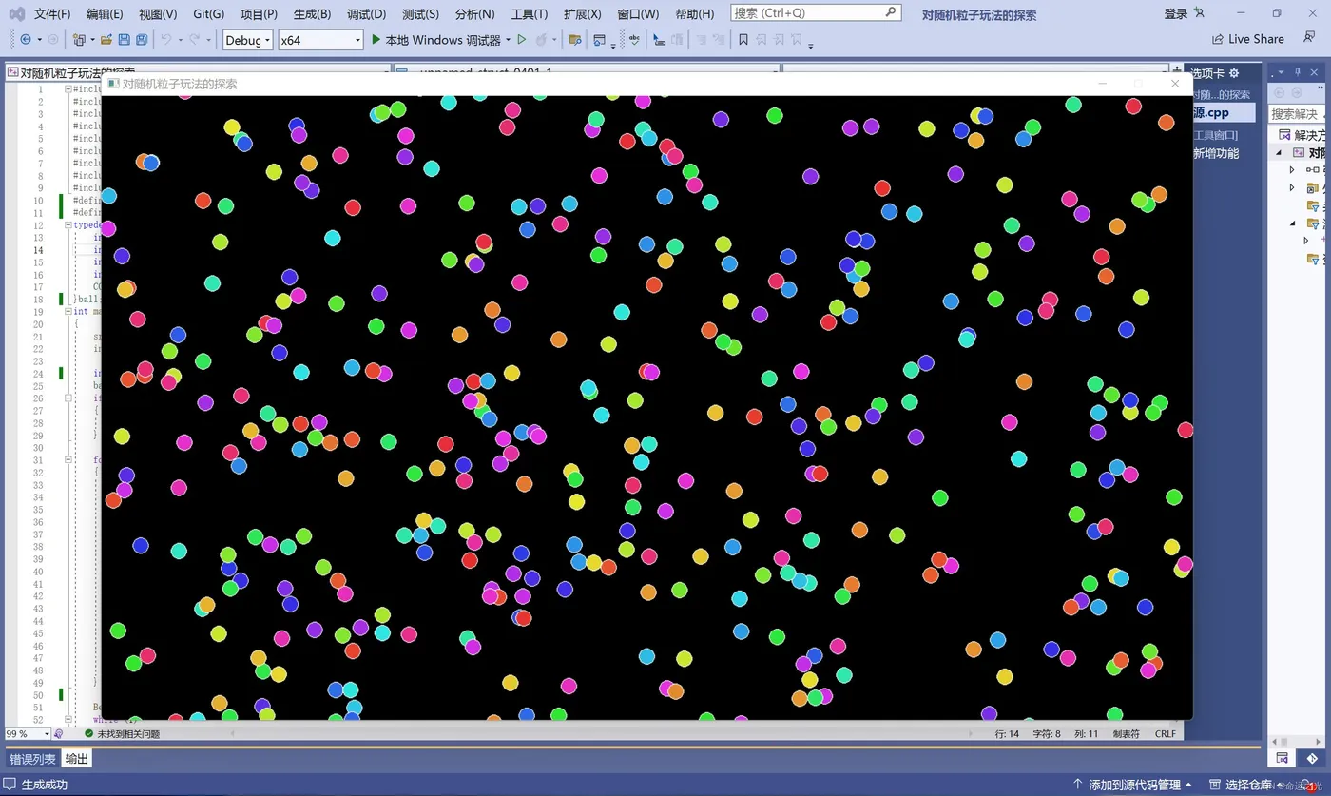Click the open file folder icon
The image size is (1331, 796).
click(106, 40)
